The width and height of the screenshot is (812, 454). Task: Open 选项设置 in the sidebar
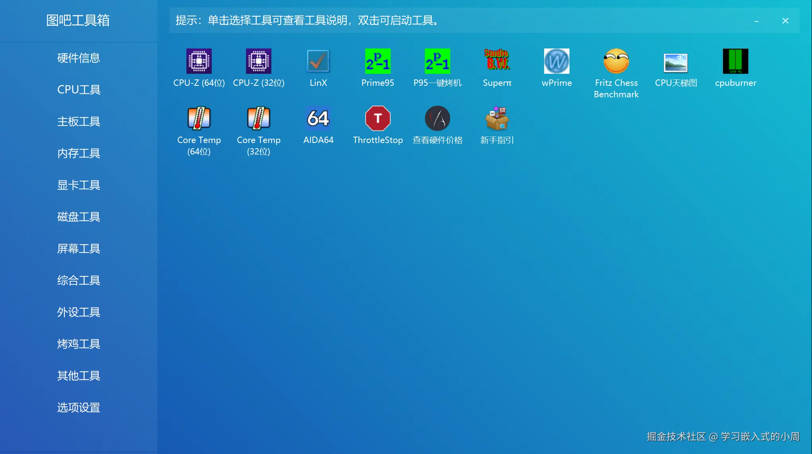tap(79, 408)
